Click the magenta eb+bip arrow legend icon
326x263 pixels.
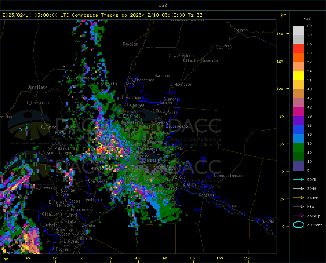point(298,216)
